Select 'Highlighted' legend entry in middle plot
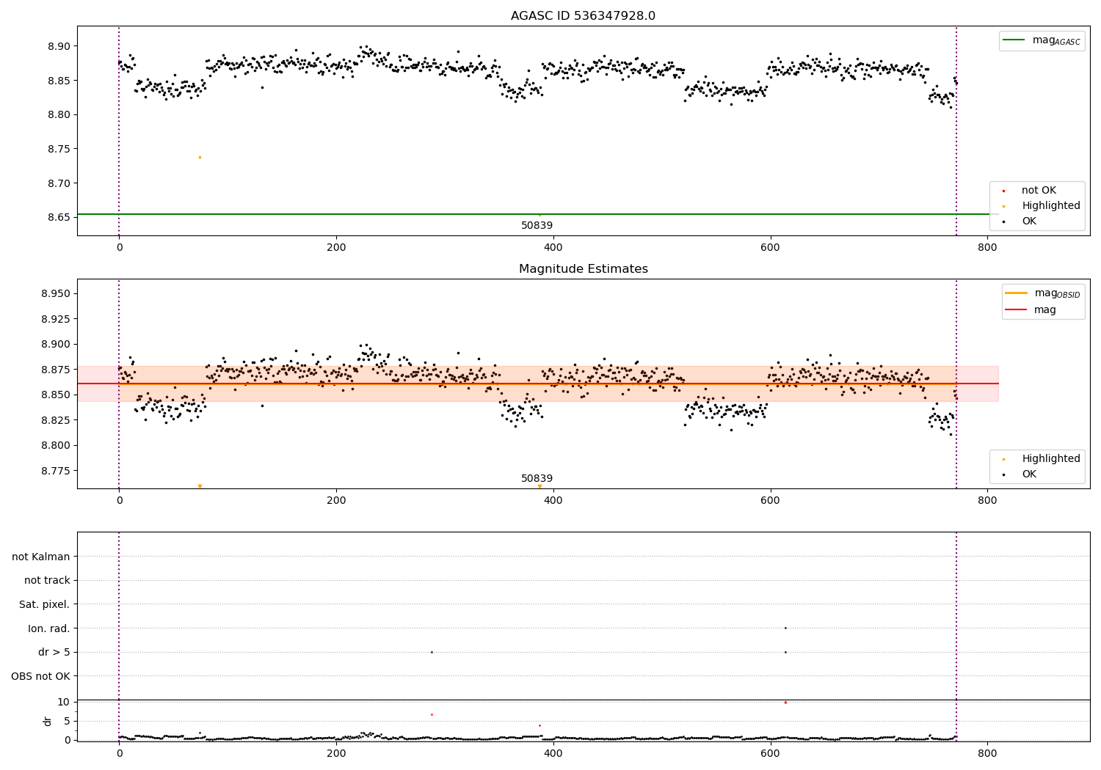The width and height of the screenshot is (1101, 770). [x=1041, y=459]
